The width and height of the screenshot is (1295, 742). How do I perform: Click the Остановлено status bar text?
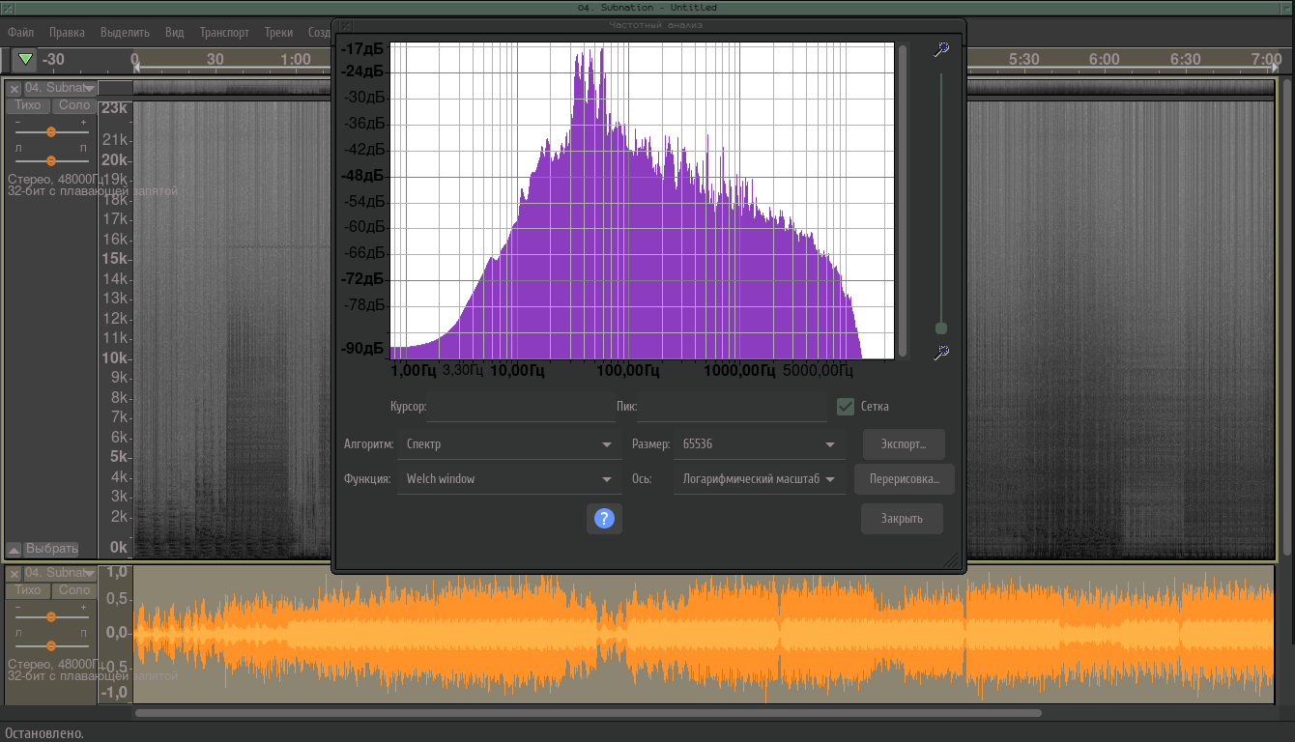(44, 733)
